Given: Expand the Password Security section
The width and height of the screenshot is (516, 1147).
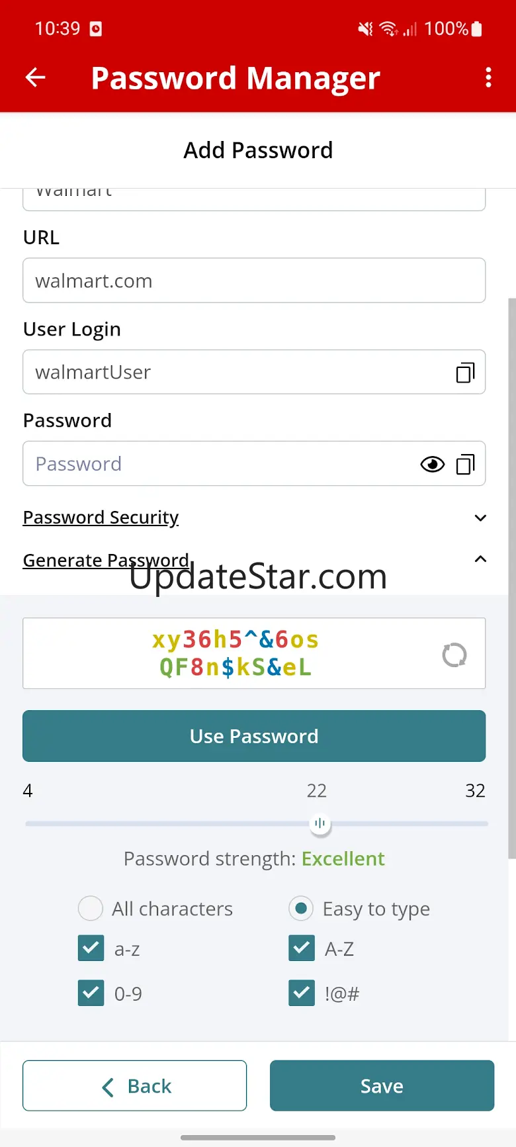Looking at the screenshot, I should pos(480,518).
